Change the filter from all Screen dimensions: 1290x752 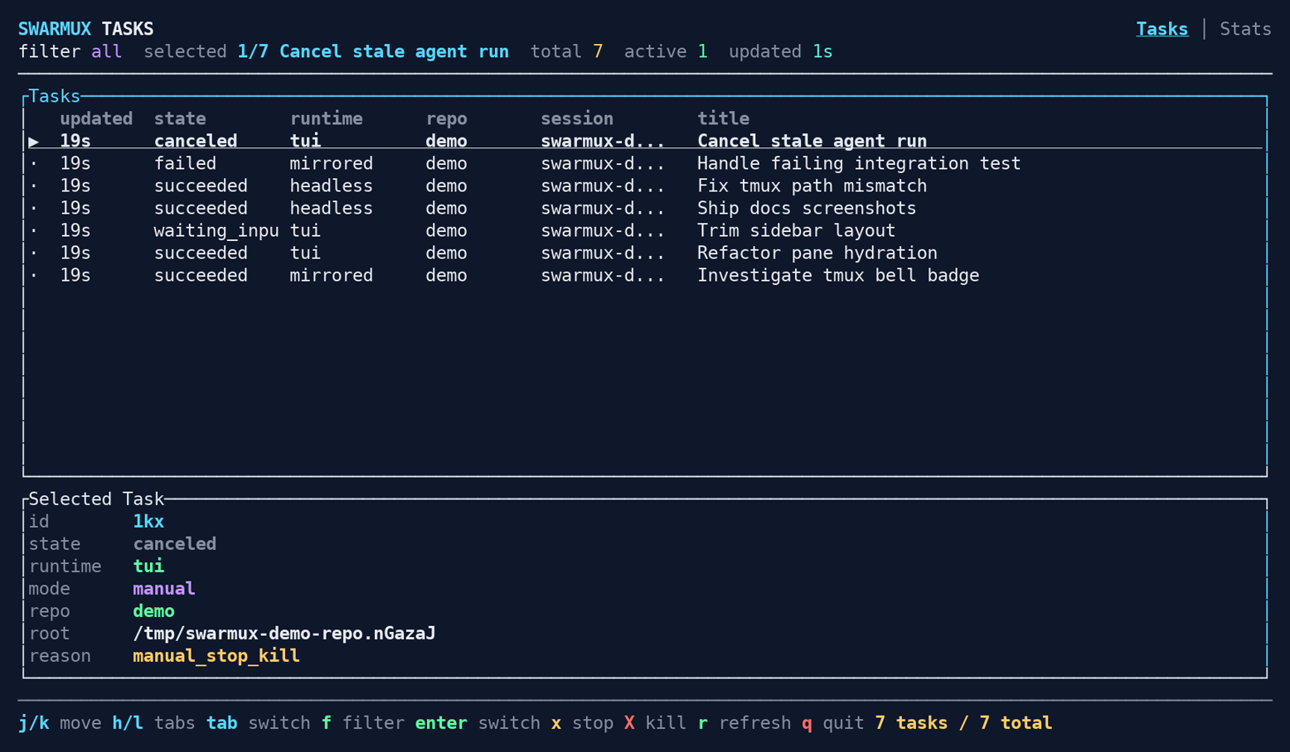106,51
